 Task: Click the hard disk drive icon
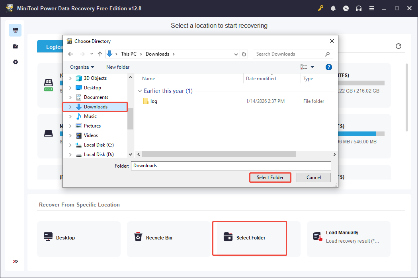click(x=49, y=133)
